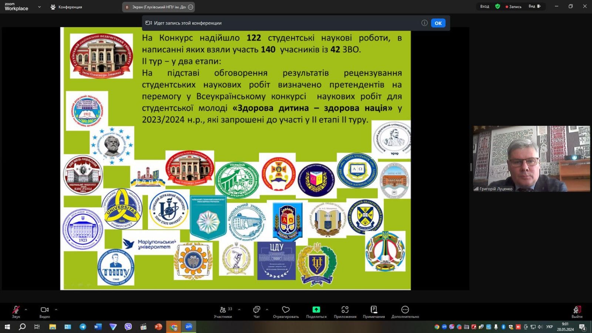Viewport: 592px width, 333px height.
Task: Open Task View on the taskbar
Action: pyautogui.click(x=37, y=327)
